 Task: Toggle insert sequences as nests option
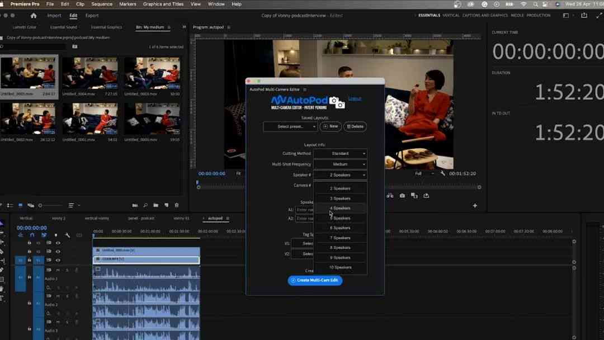[21, 235]
